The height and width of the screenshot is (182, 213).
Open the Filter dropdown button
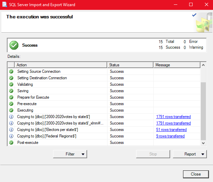tap(70, 154)
